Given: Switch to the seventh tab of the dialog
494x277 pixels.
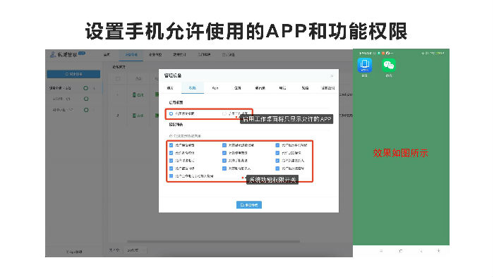Looking at the screenshot, I should [305, 88].
